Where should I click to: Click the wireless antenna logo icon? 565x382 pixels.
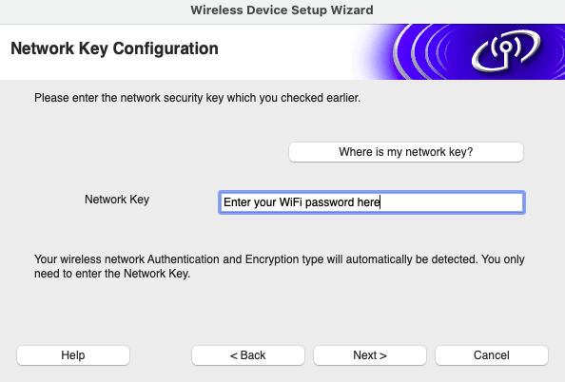(x=506, y=51)
